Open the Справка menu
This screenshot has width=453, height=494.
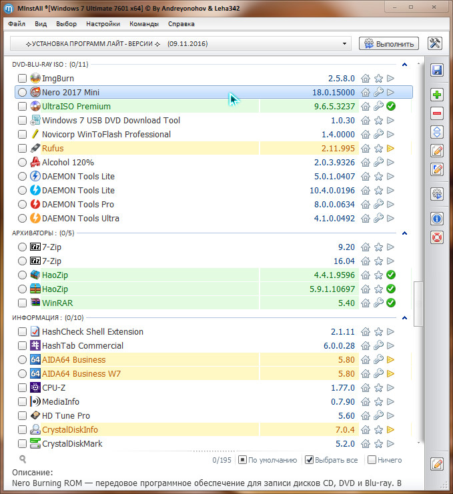coord(181,23)
